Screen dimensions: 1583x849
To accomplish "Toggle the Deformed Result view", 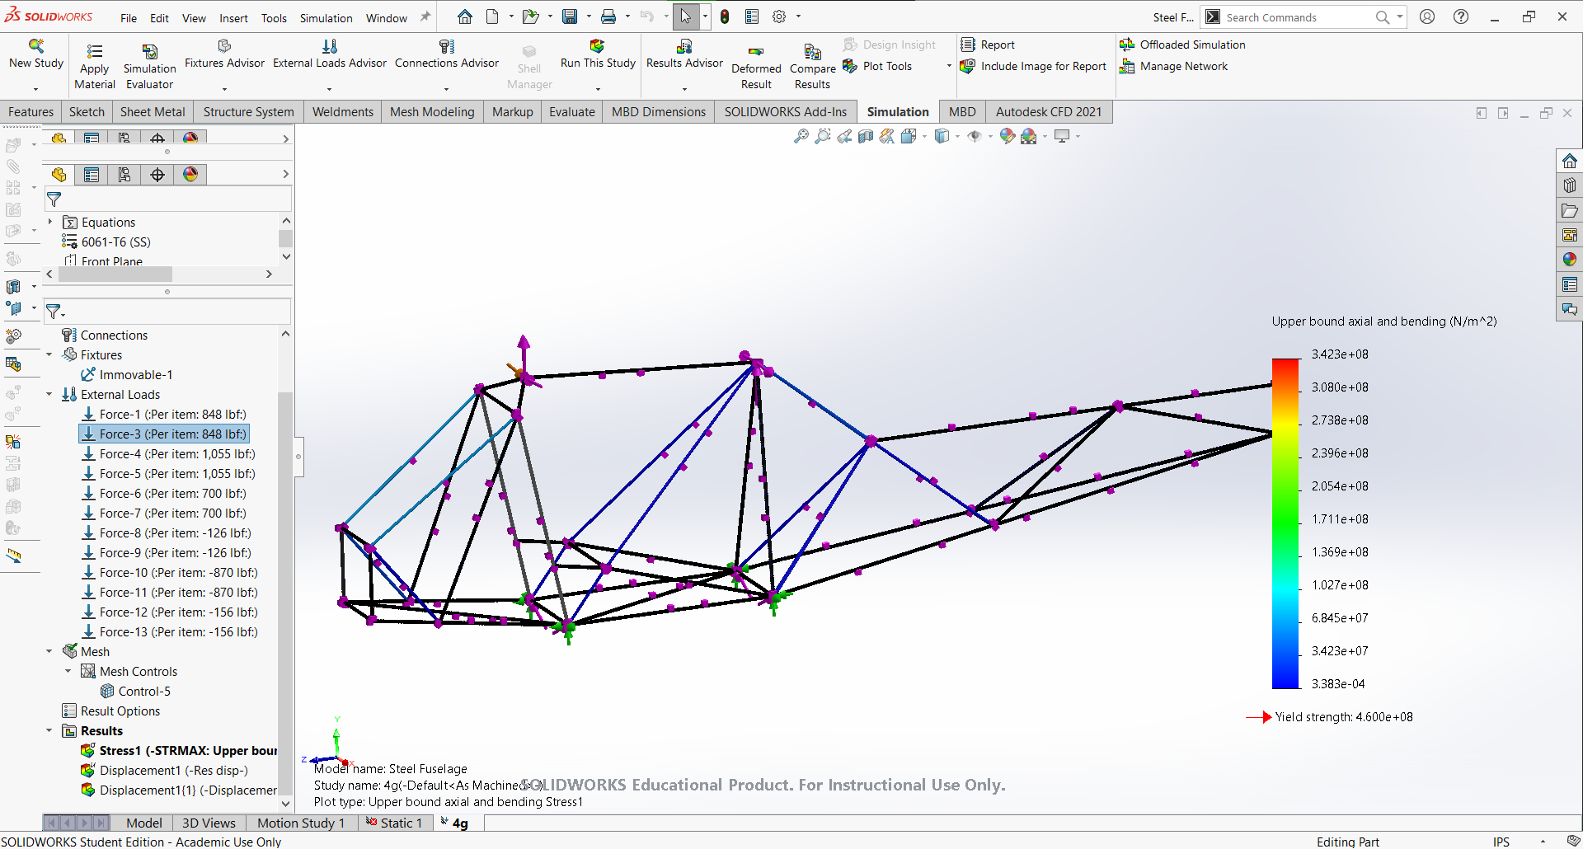I will click(756, 68).
